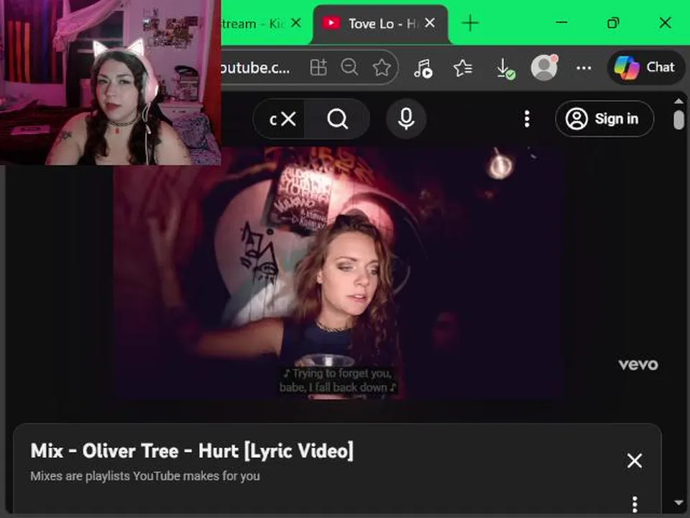Clear the YouTube search box
Screen dimensions: 690x518
pyautogui.click(x=288, y=119)
